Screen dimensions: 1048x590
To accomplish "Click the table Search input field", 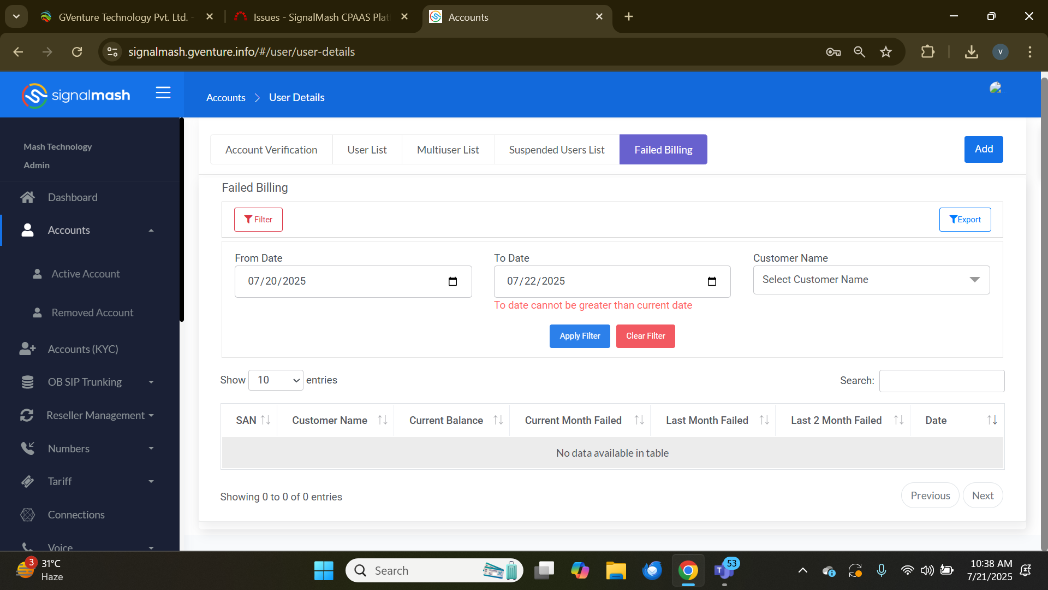I will pos(942,381).
